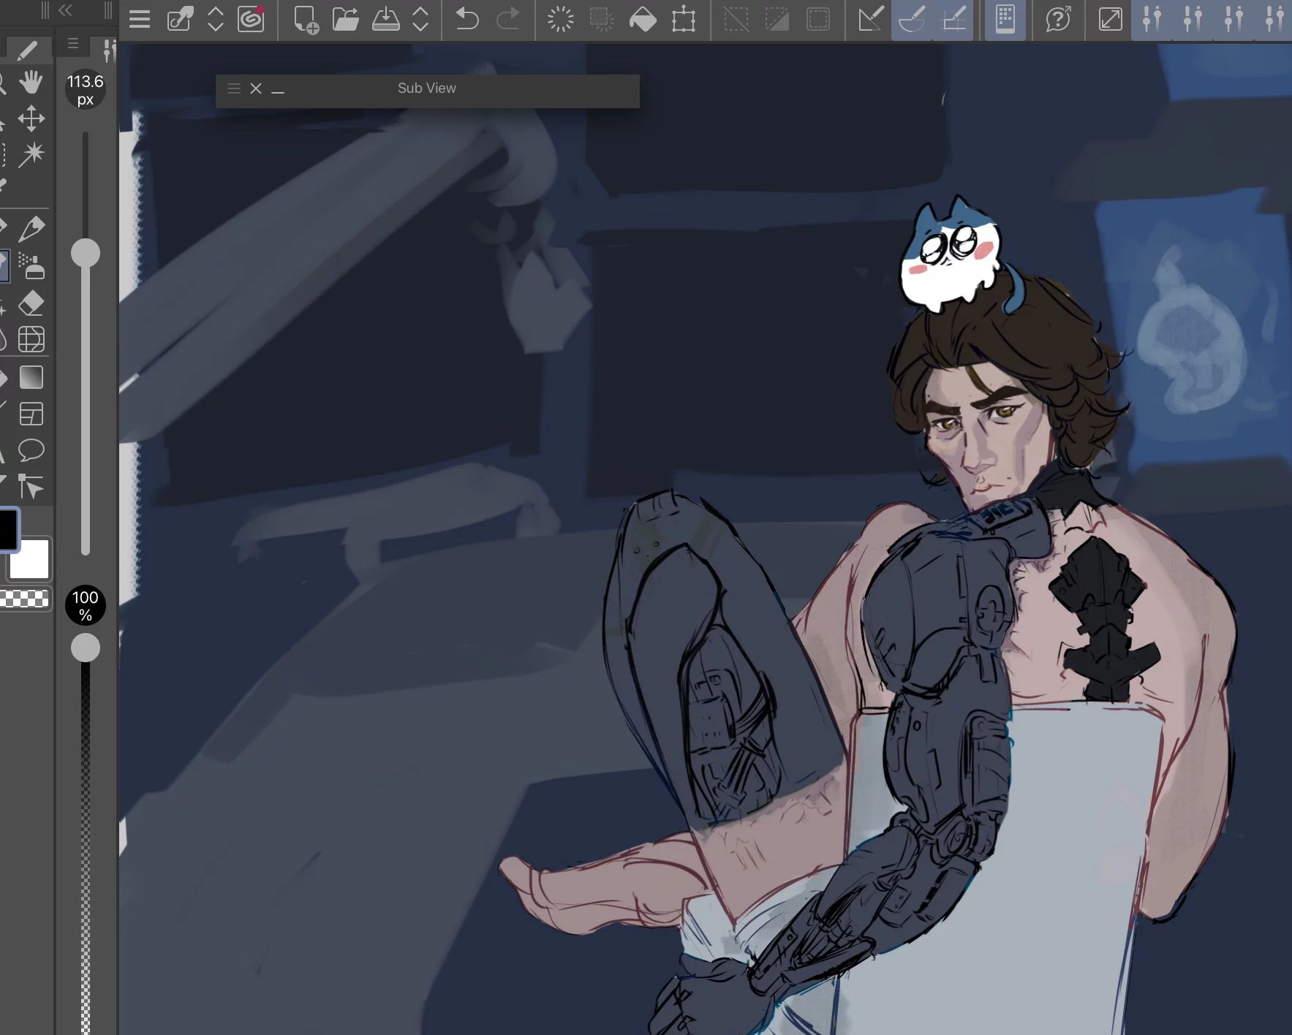Toggle full screen expand icon
This screenshot has width=1292, height=1035.
coord(1110,19)
